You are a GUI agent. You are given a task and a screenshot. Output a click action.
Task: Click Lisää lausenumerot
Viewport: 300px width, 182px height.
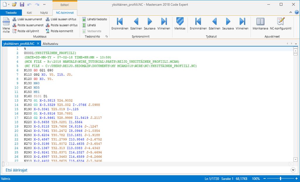click(27, 19)
